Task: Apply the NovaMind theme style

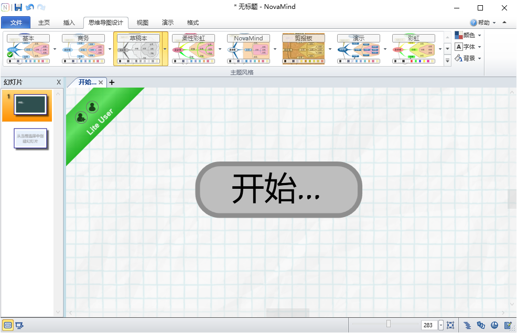Action: click(x=248, y=48)
